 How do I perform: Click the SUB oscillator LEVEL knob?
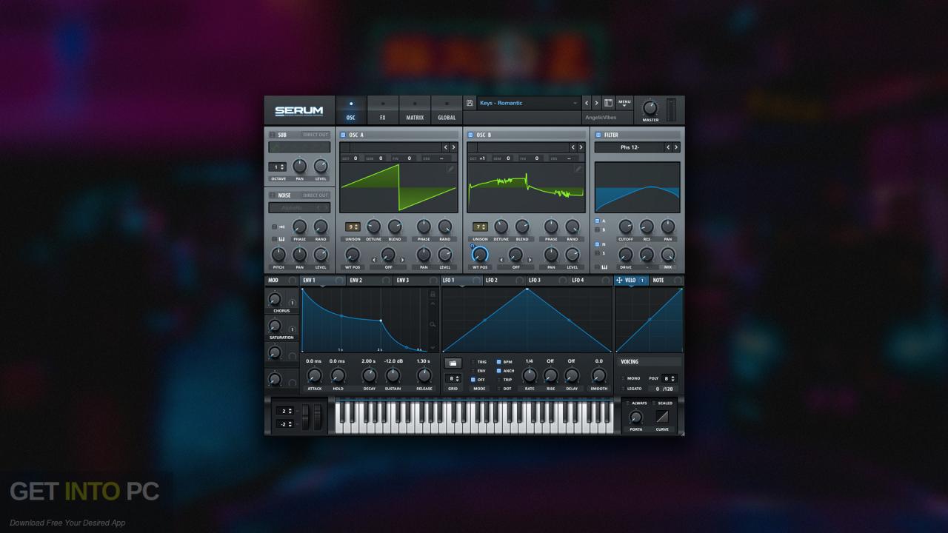point(321,166)
